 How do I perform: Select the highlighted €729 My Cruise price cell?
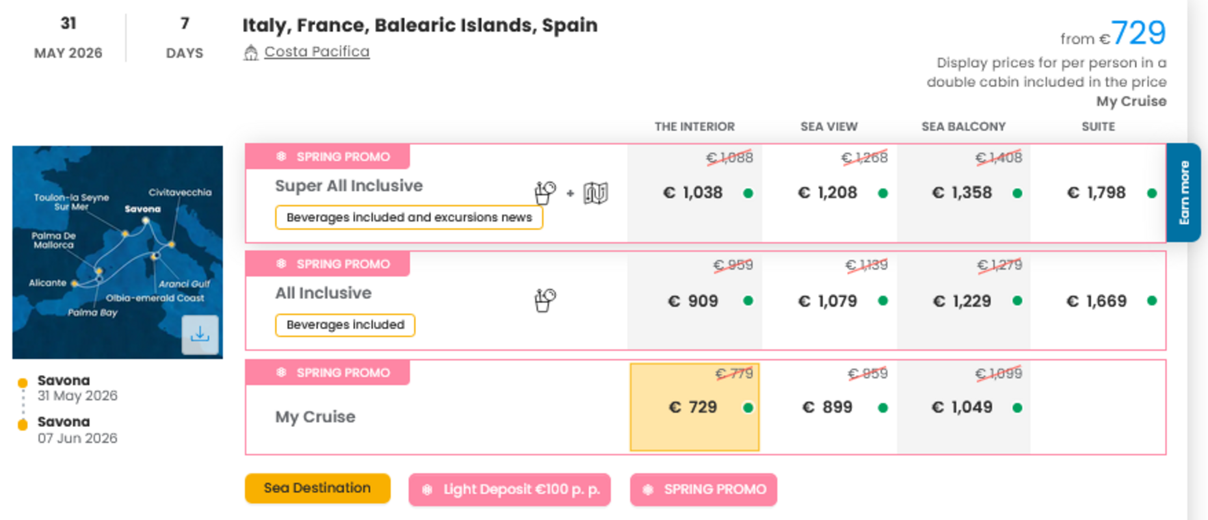(x=694, y=407)
